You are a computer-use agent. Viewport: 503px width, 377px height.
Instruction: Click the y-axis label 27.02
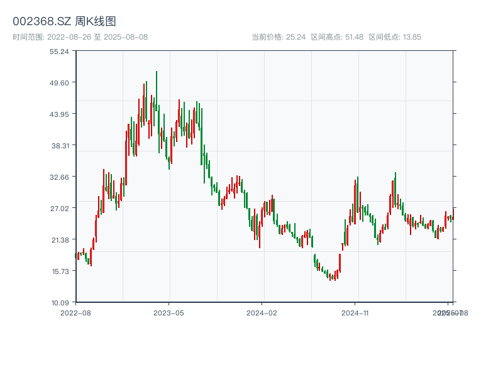click(59, 209)
